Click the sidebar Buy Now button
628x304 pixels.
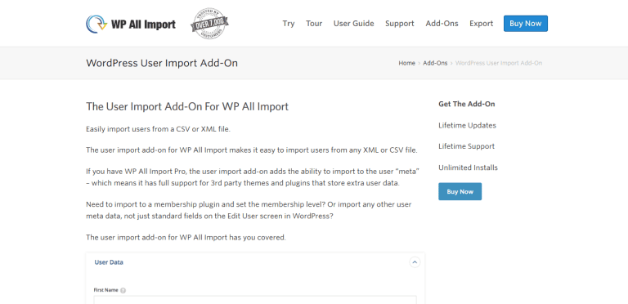pyautogui.click(x=460, y=191)
